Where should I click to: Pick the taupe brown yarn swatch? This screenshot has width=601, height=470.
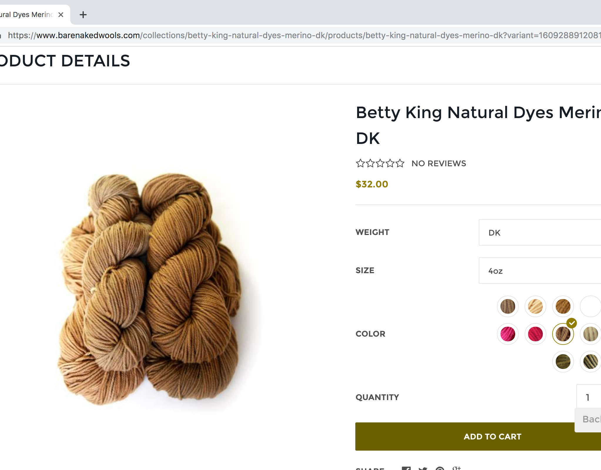pyautogui.click(x=508, y=306)
